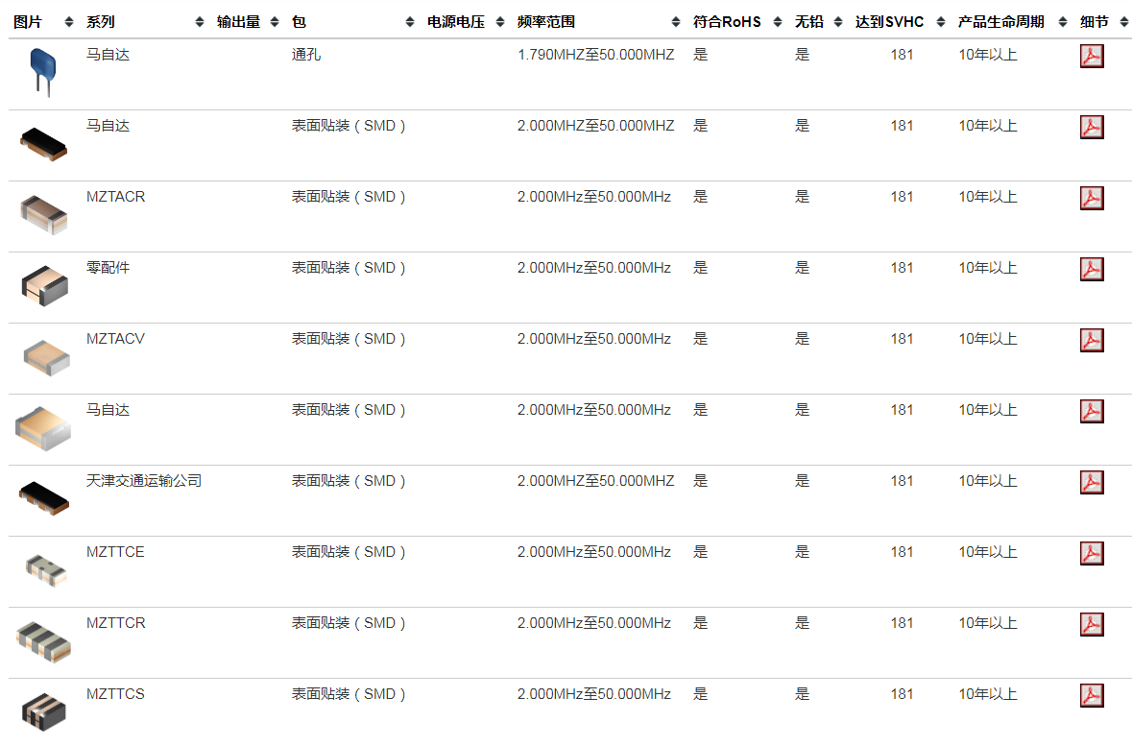Open the PDF icon in the MZTTCS row
The width and height of the screenshot is (1132, 746).
tap(1092, 695)
